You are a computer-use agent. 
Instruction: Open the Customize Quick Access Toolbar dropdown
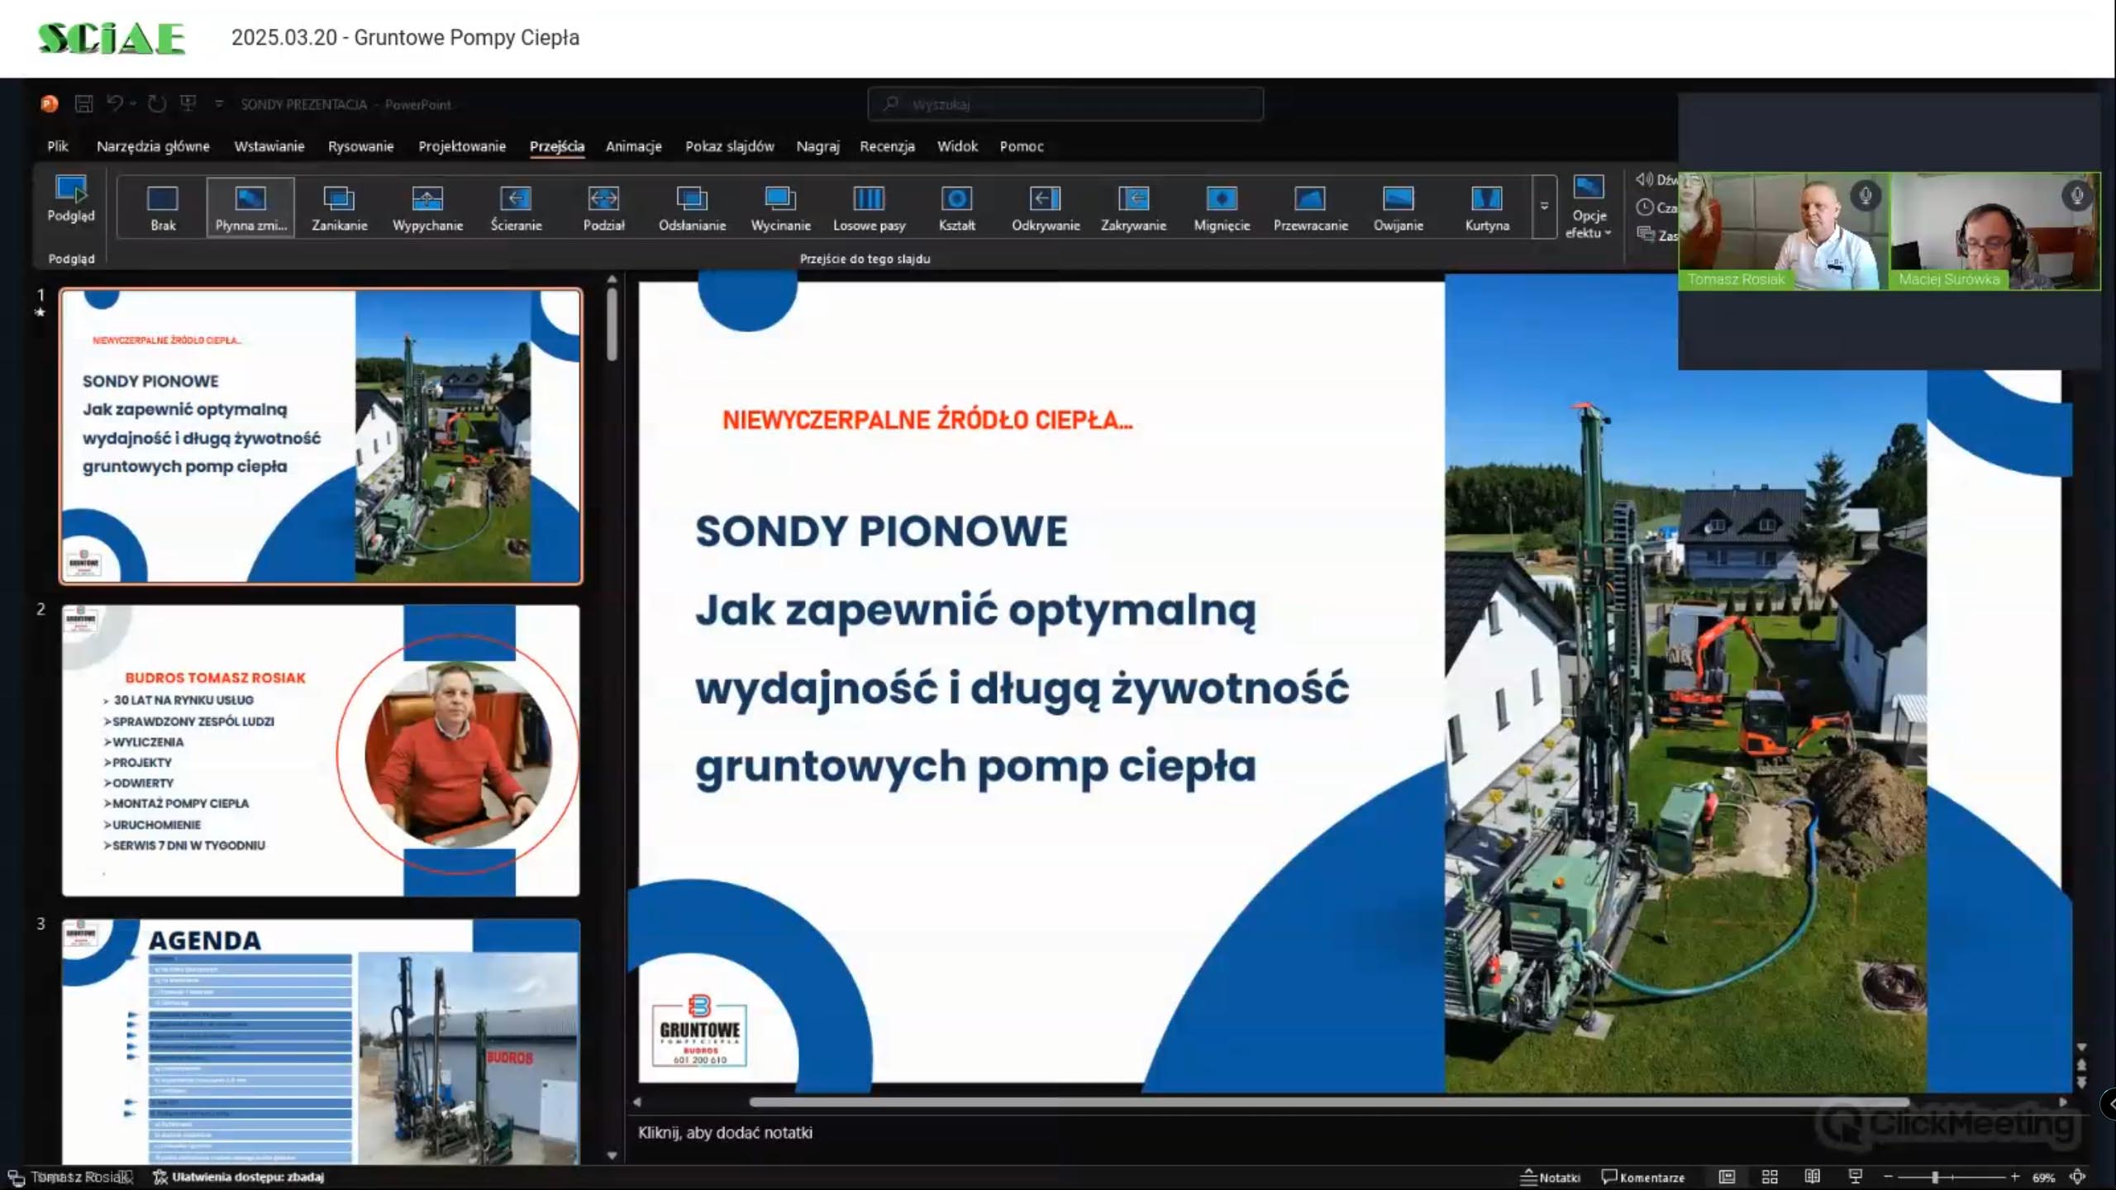tap(219, 104)
